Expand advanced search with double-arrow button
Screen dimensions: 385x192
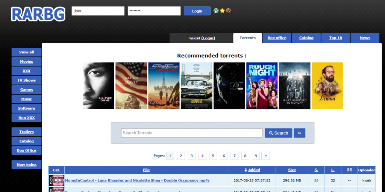pyautogui.click(x=300, y=133)
